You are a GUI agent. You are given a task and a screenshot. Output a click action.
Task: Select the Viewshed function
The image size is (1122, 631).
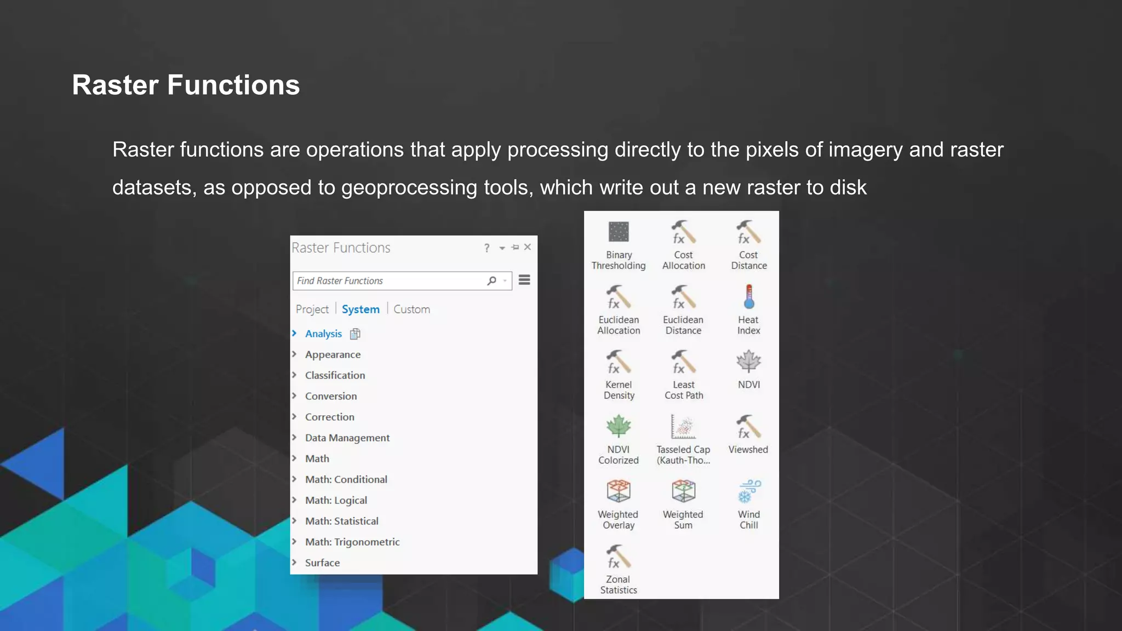pyautogui.click(x=748, y=434)
